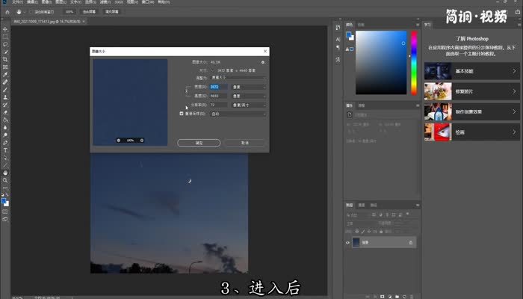
Task: Switch to the Channels tab in Layers panel
Action: click(x=362, y=205)
